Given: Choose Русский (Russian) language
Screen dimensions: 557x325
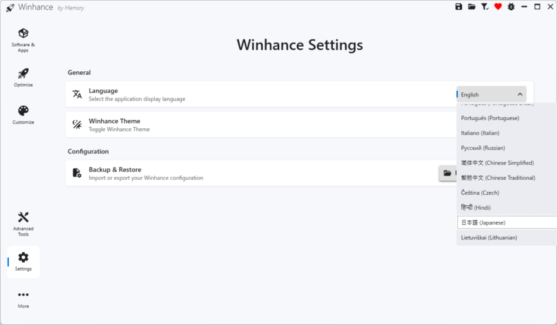Looking at the screenshot, I should (507, 148).
